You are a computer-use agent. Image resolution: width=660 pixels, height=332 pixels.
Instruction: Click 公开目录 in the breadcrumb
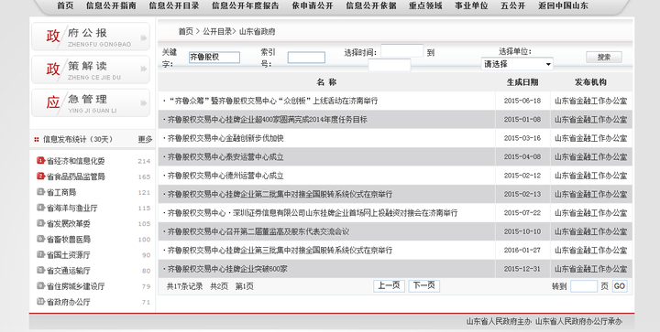[217, 31]
